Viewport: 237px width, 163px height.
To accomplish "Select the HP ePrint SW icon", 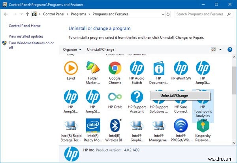I will point(181,68).
